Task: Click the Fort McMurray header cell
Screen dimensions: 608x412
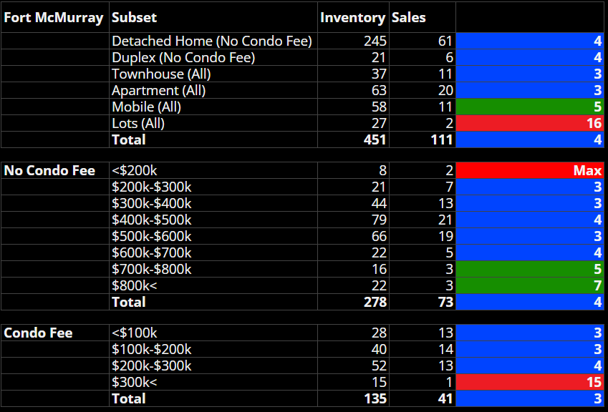Action: click(54, 17)
